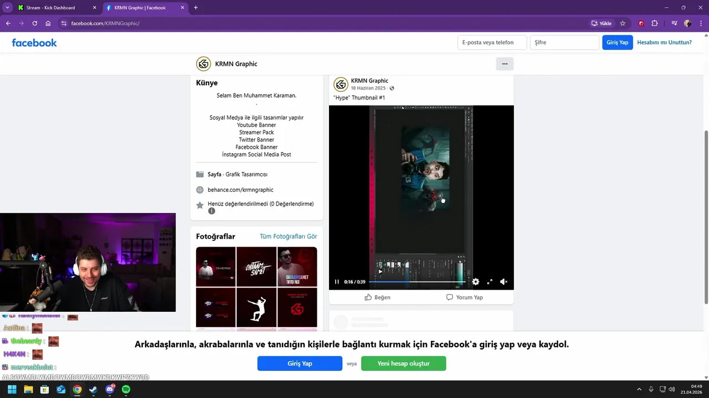The image size is (709, 398).
Task: View site information icon in address bar
Action: click(x=64, y=23)
